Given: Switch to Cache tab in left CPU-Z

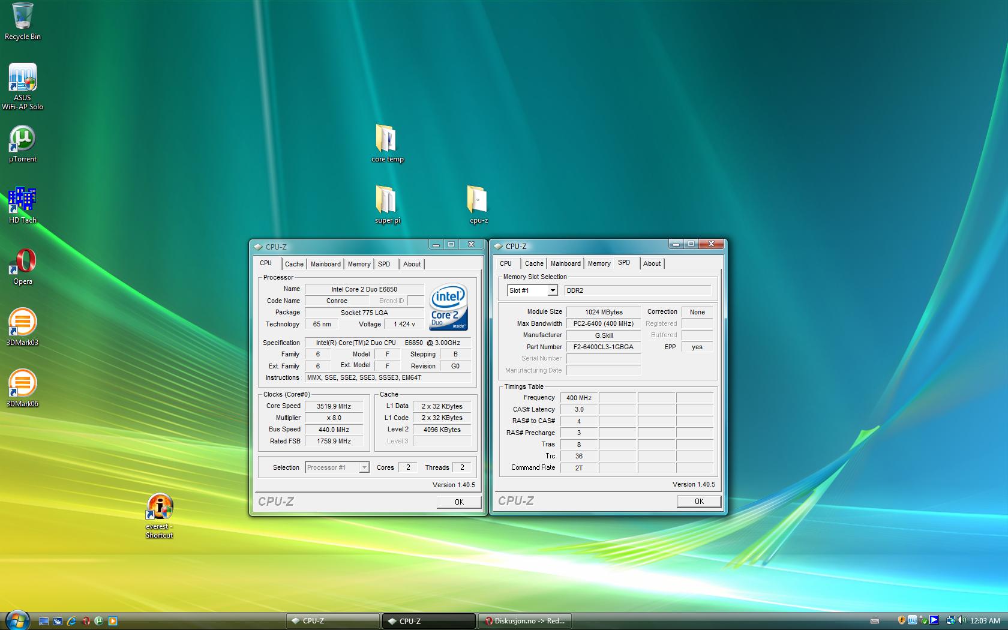Looking at the screenshot, I should [294, 264].
